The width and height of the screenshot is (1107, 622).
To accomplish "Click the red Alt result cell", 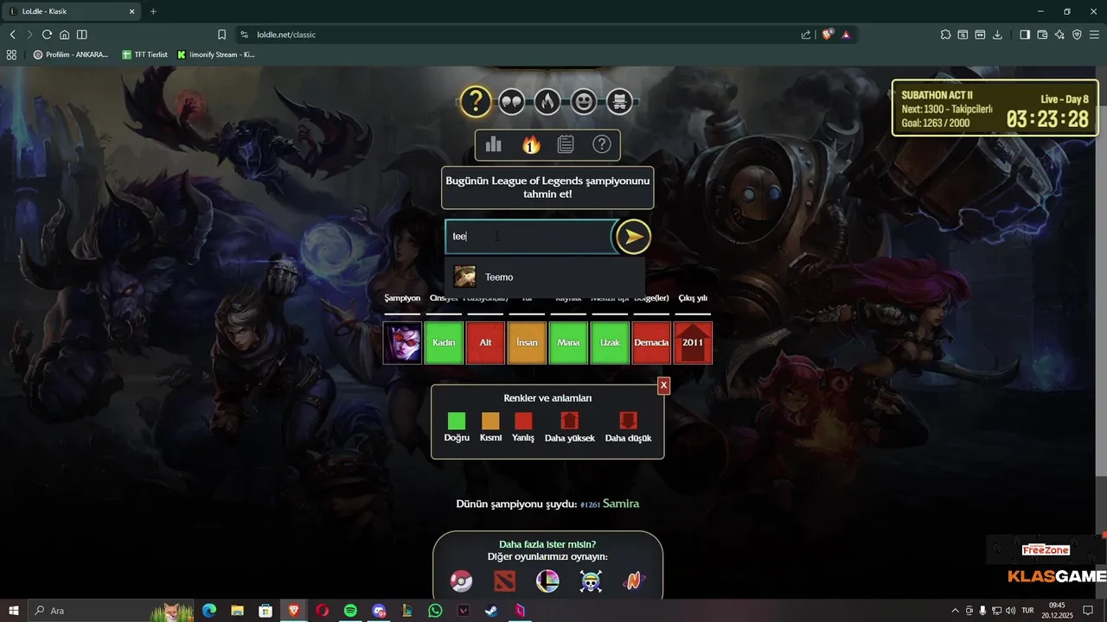I will point(485,343).
